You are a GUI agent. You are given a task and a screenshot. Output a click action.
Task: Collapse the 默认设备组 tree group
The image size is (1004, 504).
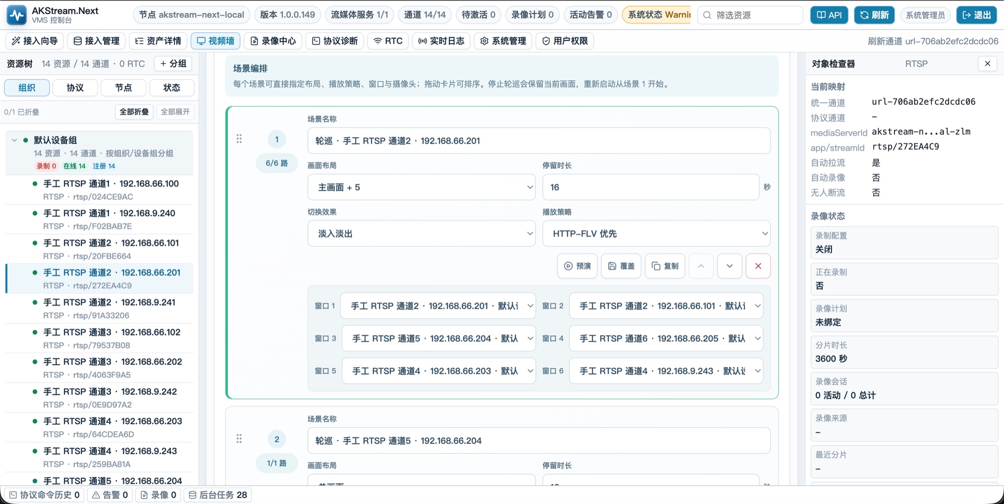pos(14,140)
